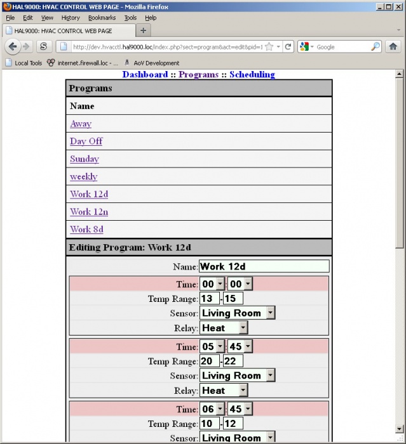Image resolution: width=406 pixels, height=444 pixels.
Task: Click the Temp Range field showing 13
Action: coord(210,299)
